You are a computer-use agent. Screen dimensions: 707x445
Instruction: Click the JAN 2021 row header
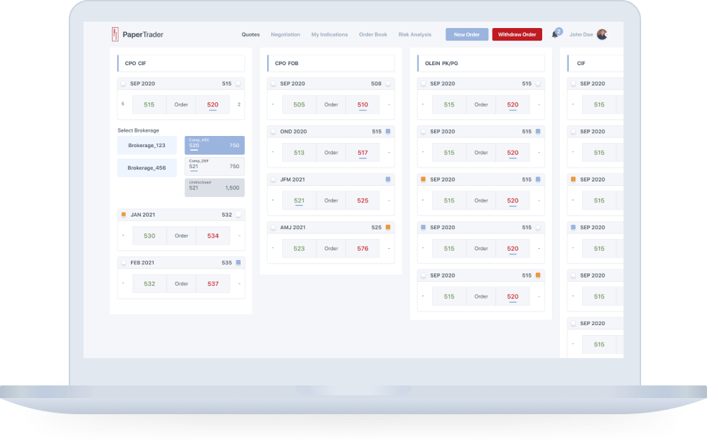(181, 214)
